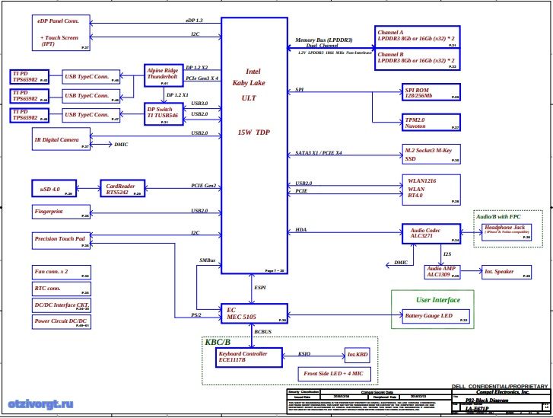Screen dimensions: 553x418
Task: Select the PS/2 label
Action: point(196,315)
